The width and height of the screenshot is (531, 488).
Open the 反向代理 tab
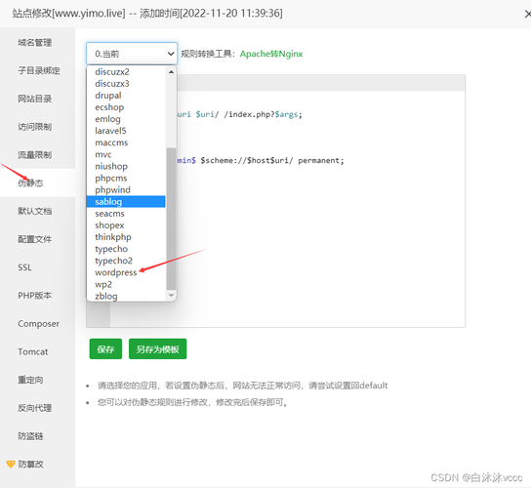35,408
